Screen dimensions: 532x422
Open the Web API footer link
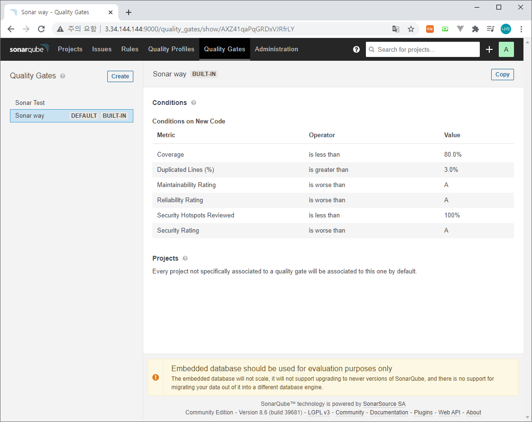pos(449,413)
